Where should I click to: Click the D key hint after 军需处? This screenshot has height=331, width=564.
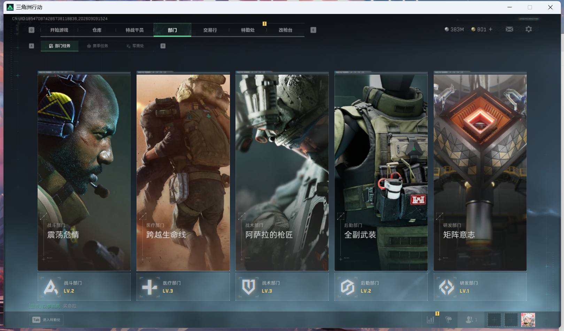(x=163, y=46)
